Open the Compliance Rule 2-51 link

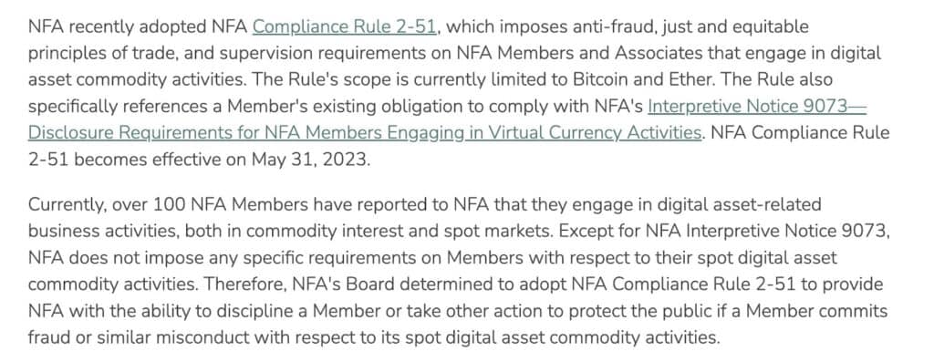(346, 26)
